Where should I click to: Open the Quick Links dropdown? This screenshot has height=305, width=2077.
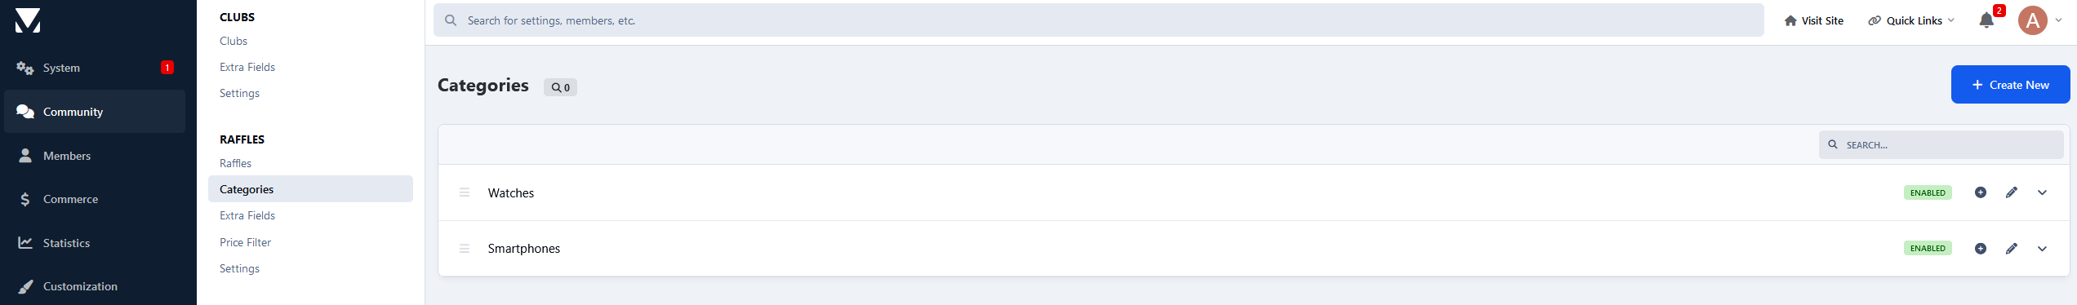point(1911,20)
